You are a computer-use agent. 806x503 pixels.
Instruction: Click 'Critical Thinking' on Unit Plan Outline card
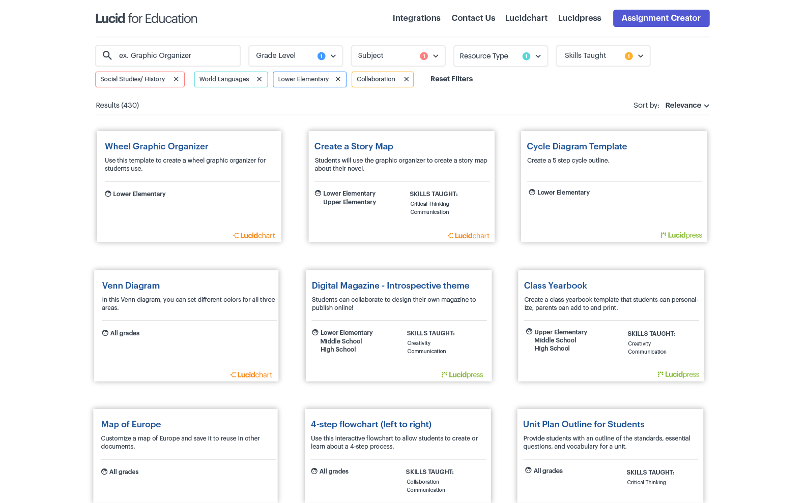(646, 483)
